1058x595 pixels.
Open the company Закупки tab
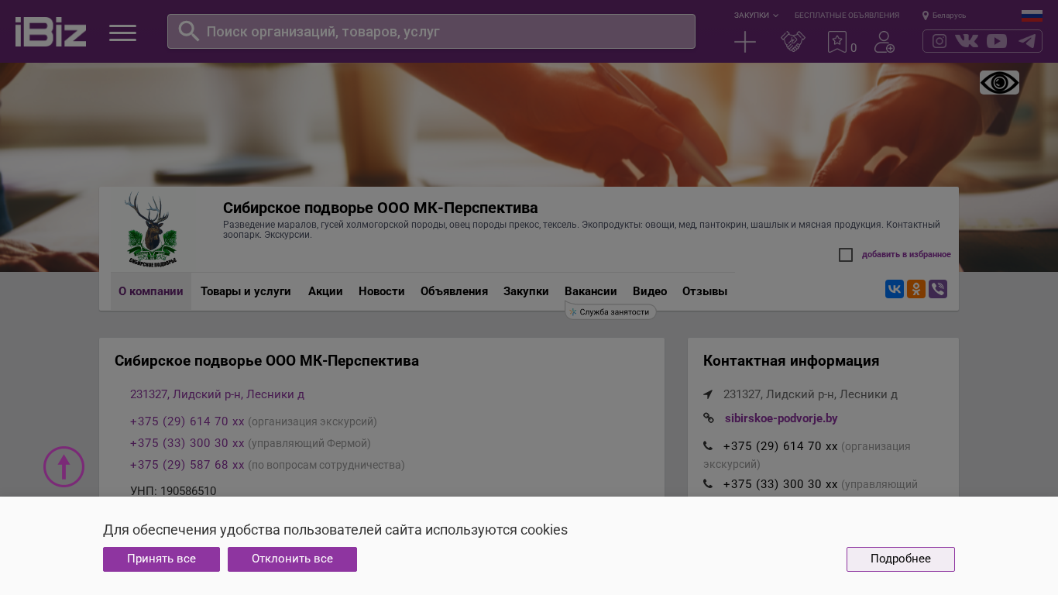[526, 291]
